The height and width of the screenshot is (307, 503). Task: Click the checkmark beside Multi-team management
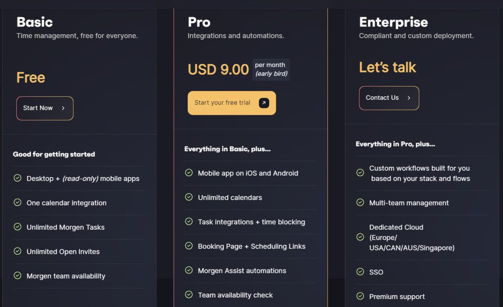tap(359, 203)
